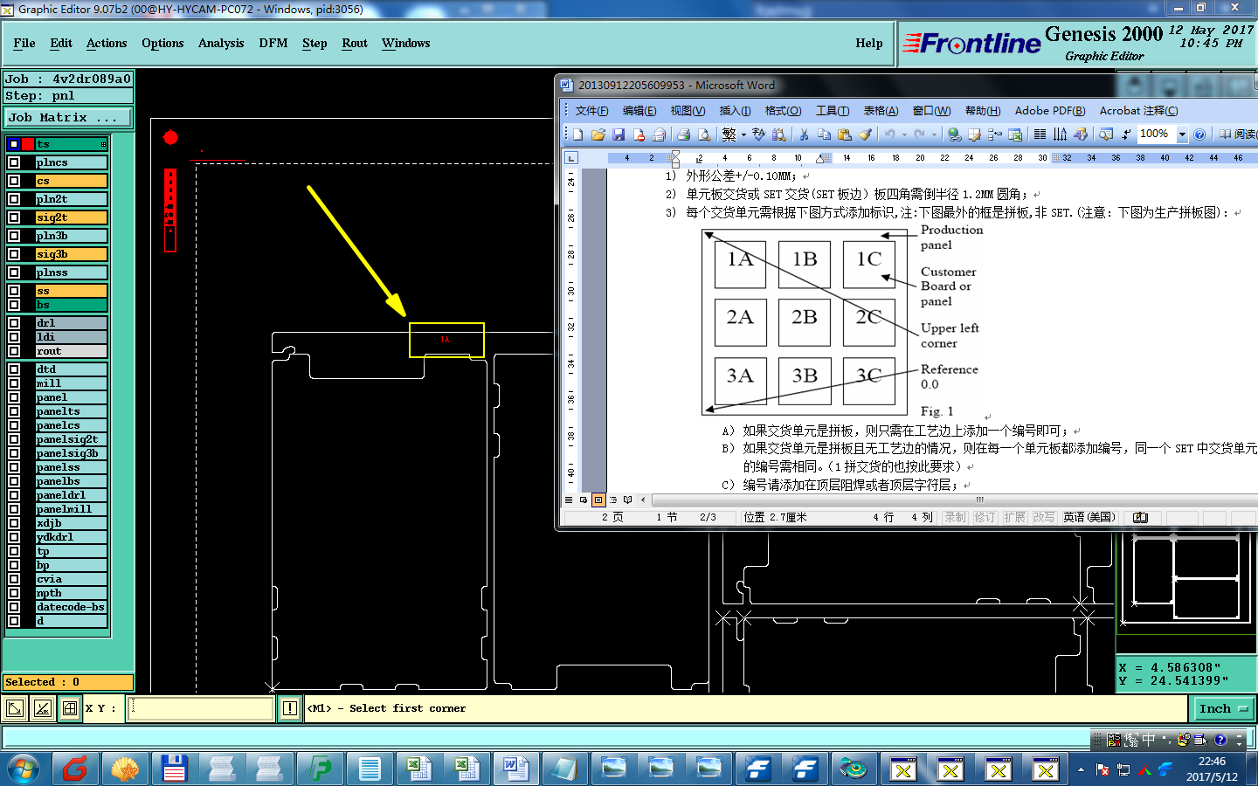Open the Analysis menu in Genesis
The image size is (1258, 786).
[x=221, y=43]
